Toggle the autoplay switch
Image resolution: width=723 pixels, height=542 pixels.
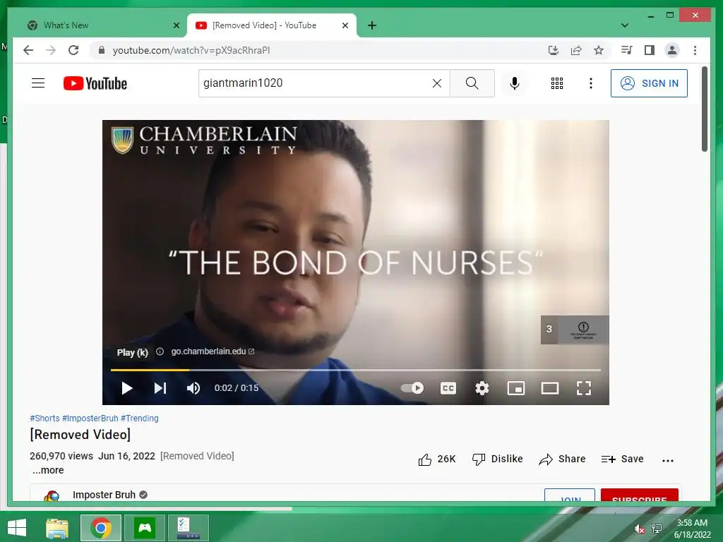point(412,388)
